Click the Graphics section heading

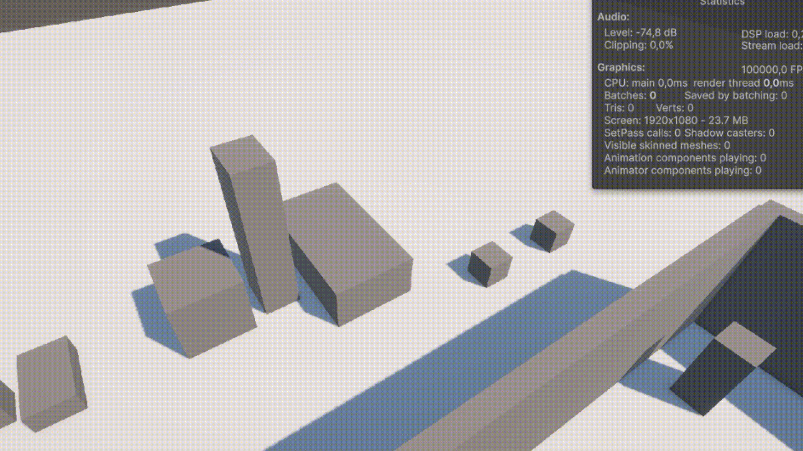[x=621, y=67]
